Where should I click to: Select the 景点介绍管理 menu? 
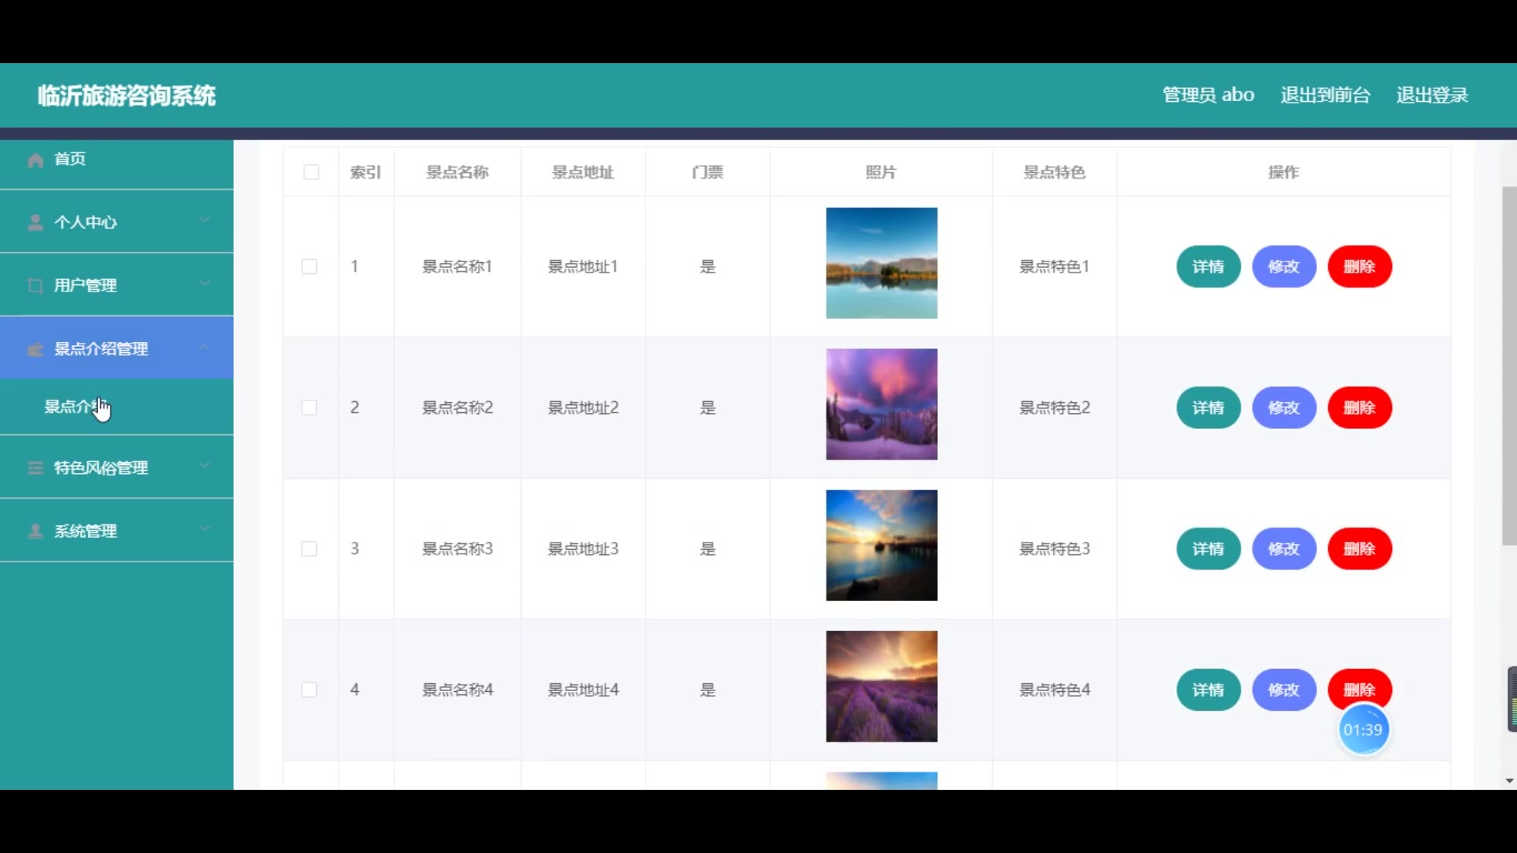[117, 348]
